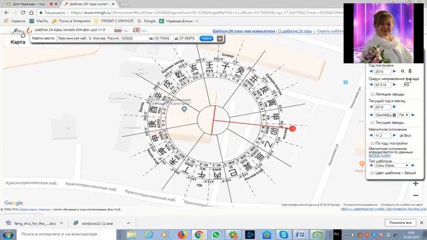This screenshot has height=240, width=427.
Task: Click the red facing-direction handle on compass
Action: tap(292, 129)
